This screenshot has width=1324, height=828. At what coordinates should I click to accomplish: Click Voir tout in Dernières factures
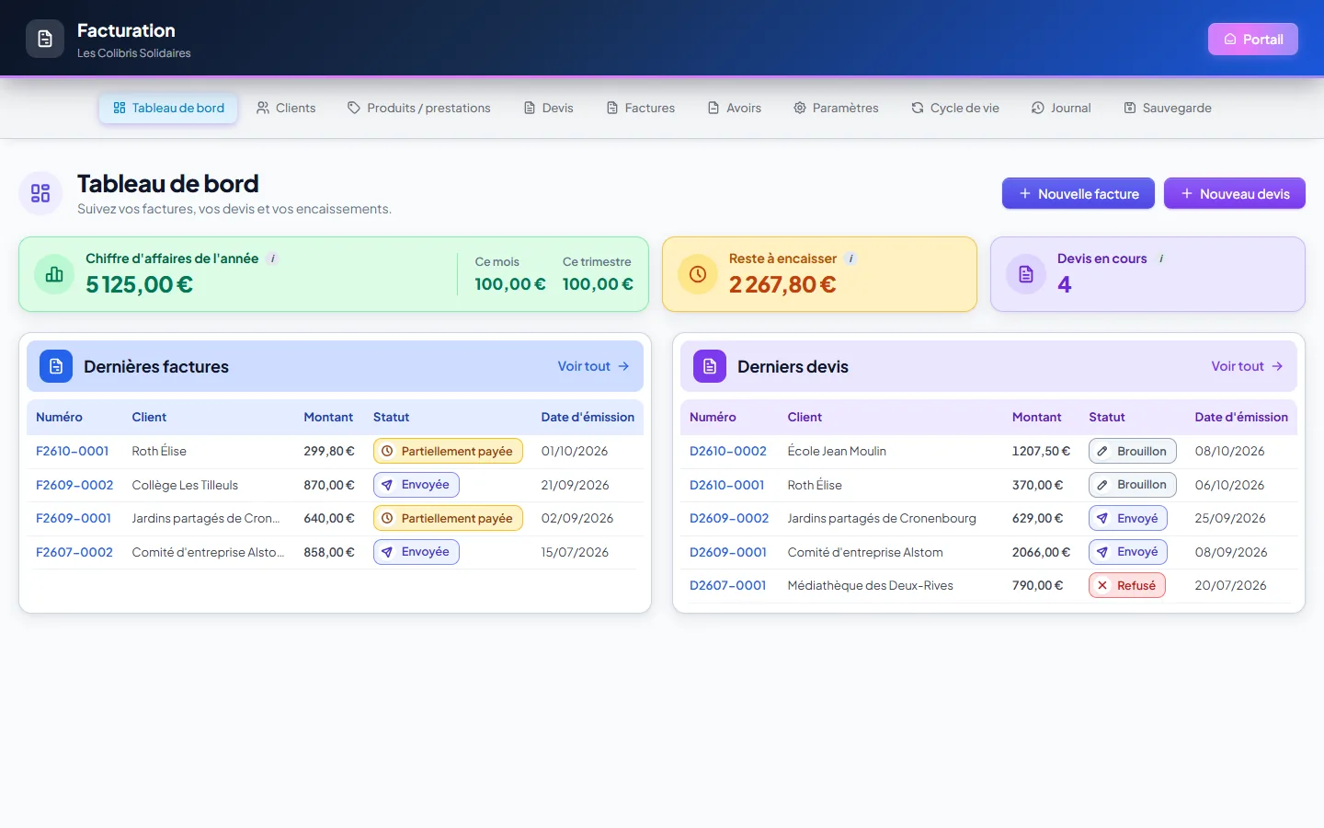pos(593,366)
